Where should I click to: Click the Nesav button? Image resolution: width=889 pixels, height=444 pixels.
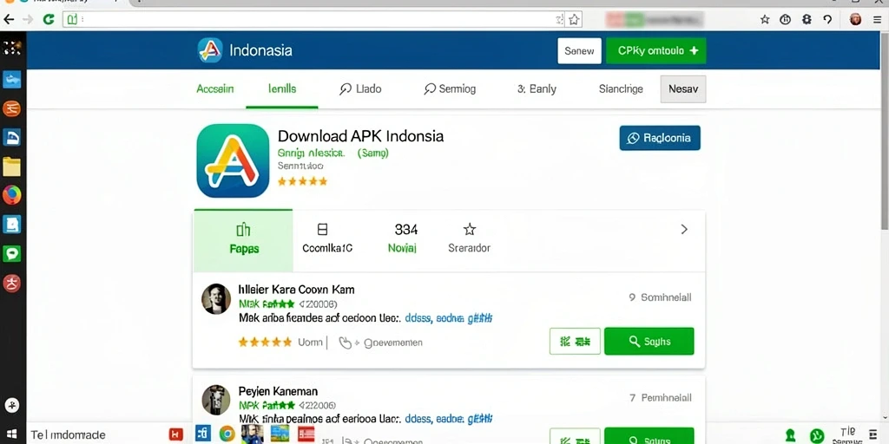pyautogui.click(x=683, y=89)
